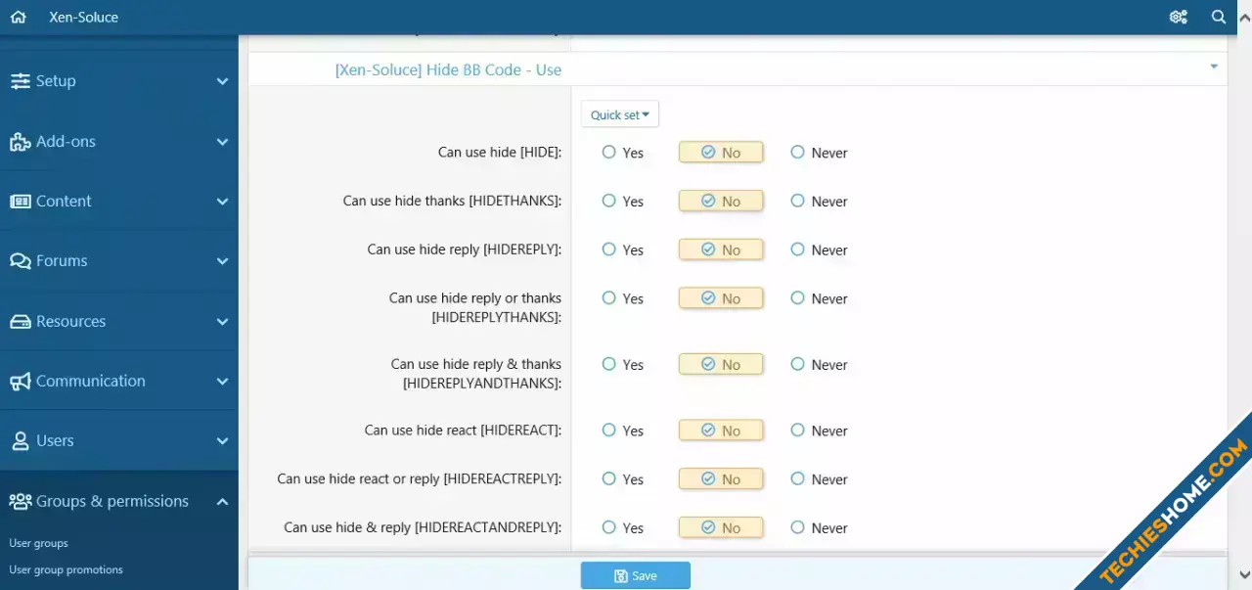The height and width of the screenshot is (590, 1252).
Task: Select No for HIDEREPLYANDTHANKS permission
Action: click(x=721, y=364)
